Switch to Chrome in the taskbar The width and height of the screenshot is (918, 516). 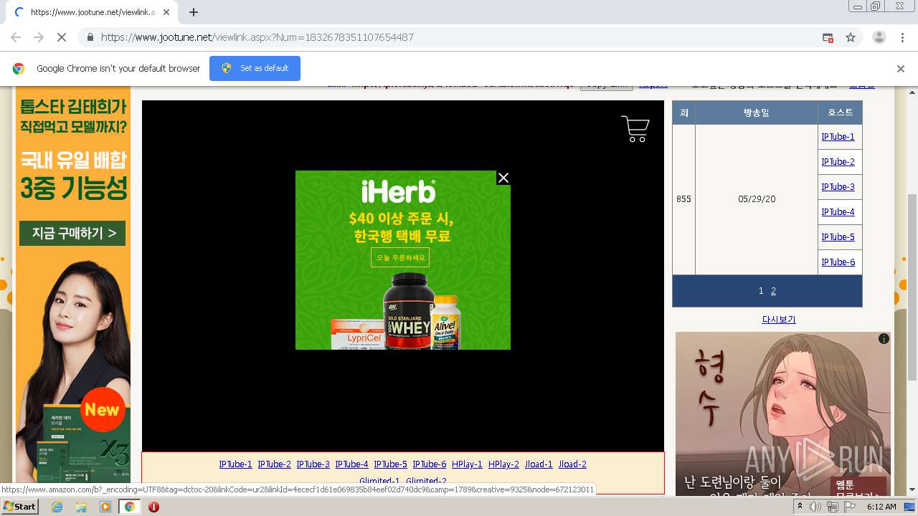(x=129, y=507)
